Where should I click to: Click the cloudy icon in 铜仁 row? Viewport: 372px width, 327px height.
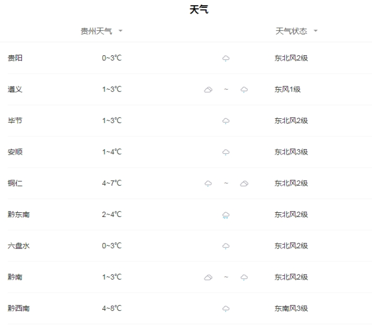[x=244, y=183]
